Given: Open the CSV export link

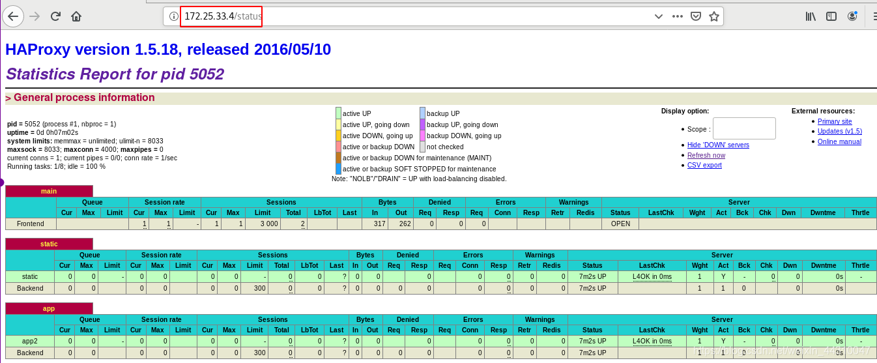Looking at the screenshot, I should coord(704,165).
